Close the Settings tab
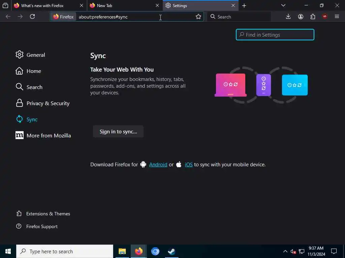 pyautogui.click(x=233, y=5)
